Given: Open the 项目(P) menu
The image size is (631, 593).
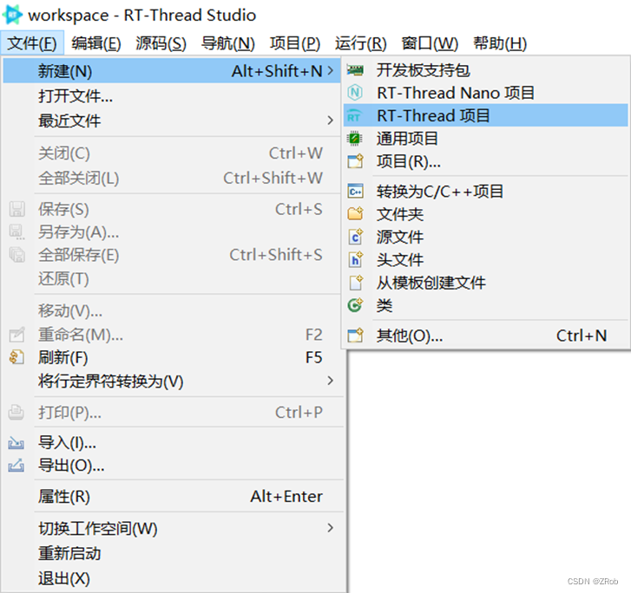Looking at the screenshot, I should [x=295, y=43].
